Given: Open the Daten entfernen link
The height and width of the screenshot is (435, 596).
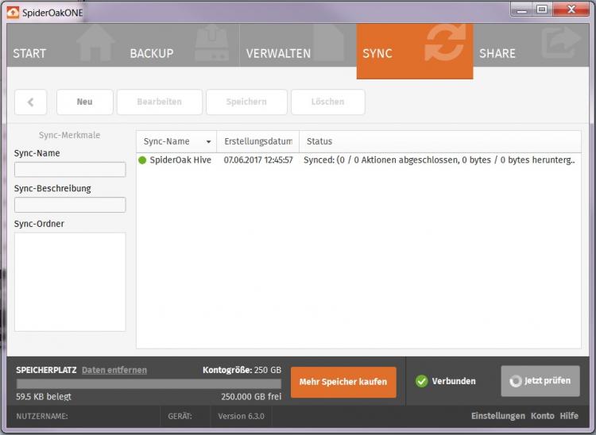Looking at the screenshot, I should pyautogui.click(x=114, y=370).
